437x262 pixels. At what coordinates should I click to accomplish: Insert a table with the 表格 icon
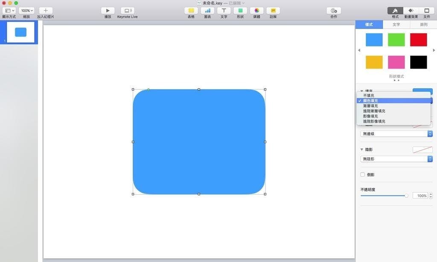click(x=191, y=11)
